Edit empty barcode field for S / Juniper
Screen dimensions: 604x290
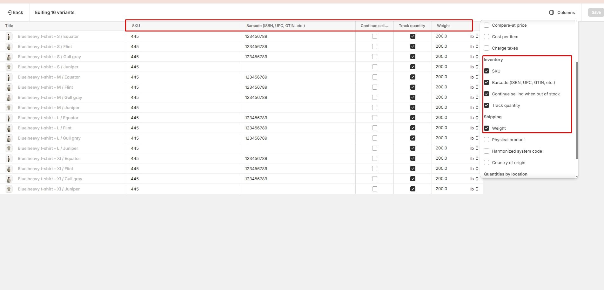[x=298, y=67]
